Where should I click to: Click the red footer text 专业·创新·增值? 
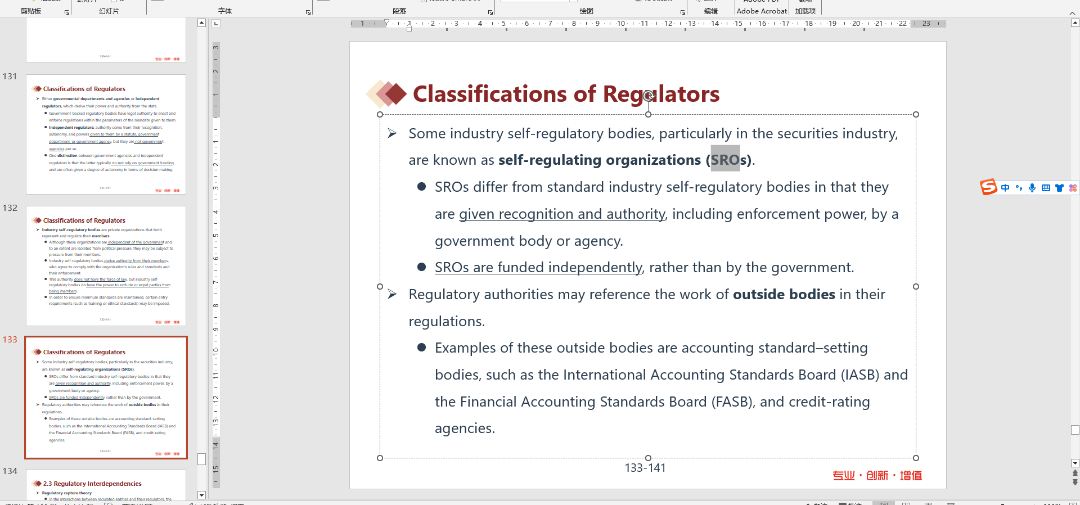pos(877,476)
